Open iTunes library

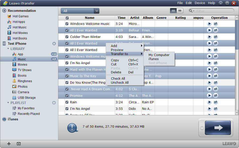(13, 119)
